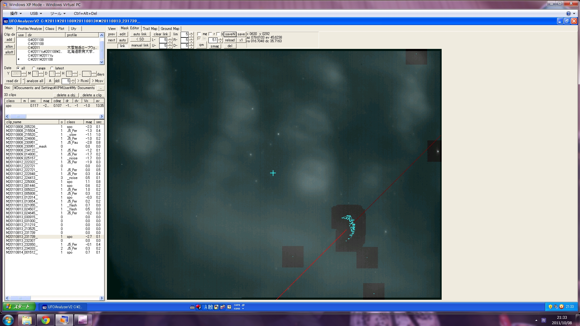This screenshot has height=326, width=580.
Task: Click the alloff button
Action: point(9,52)
